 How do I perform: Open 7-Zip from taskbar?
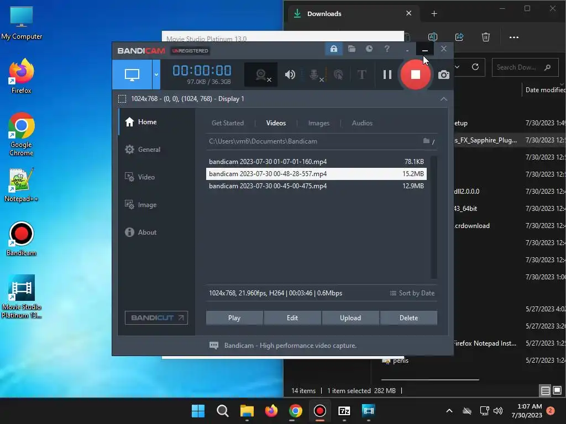tap(344, 411)
